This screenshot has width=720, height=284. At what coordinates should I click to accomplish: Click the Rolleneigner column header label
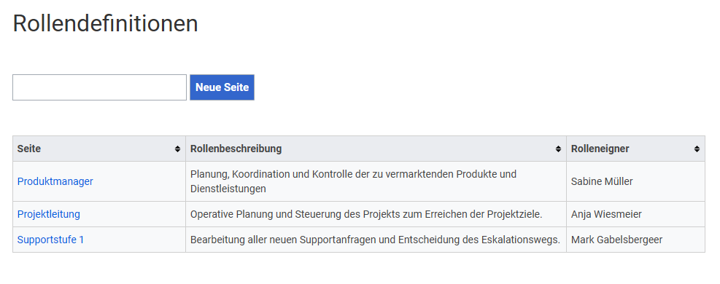tap(600, 149)
